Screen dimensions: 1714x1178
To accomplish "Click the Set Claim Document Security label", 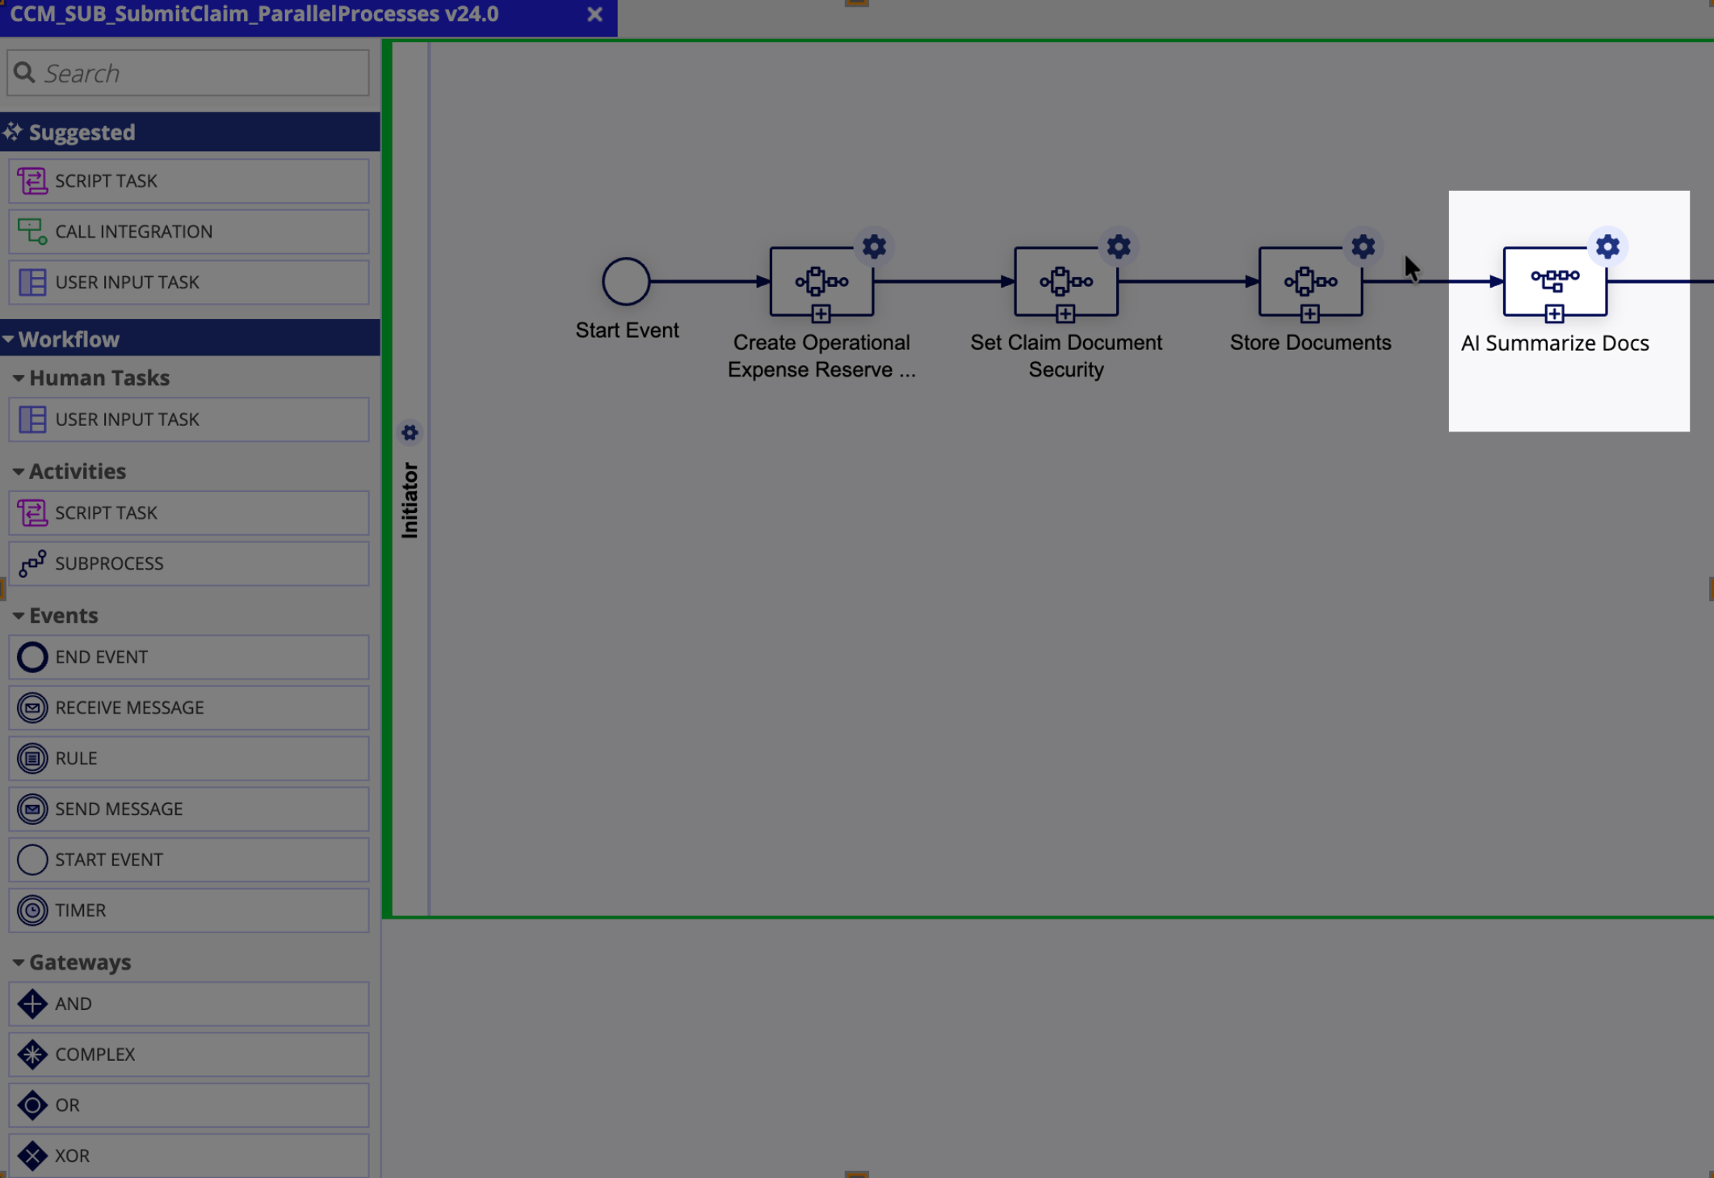I will (1066, 356).
